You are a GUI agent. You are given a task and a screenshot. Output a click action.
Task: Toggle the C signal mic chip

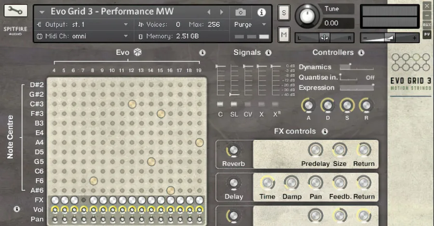pyautogui.click(x=220, y=104)
